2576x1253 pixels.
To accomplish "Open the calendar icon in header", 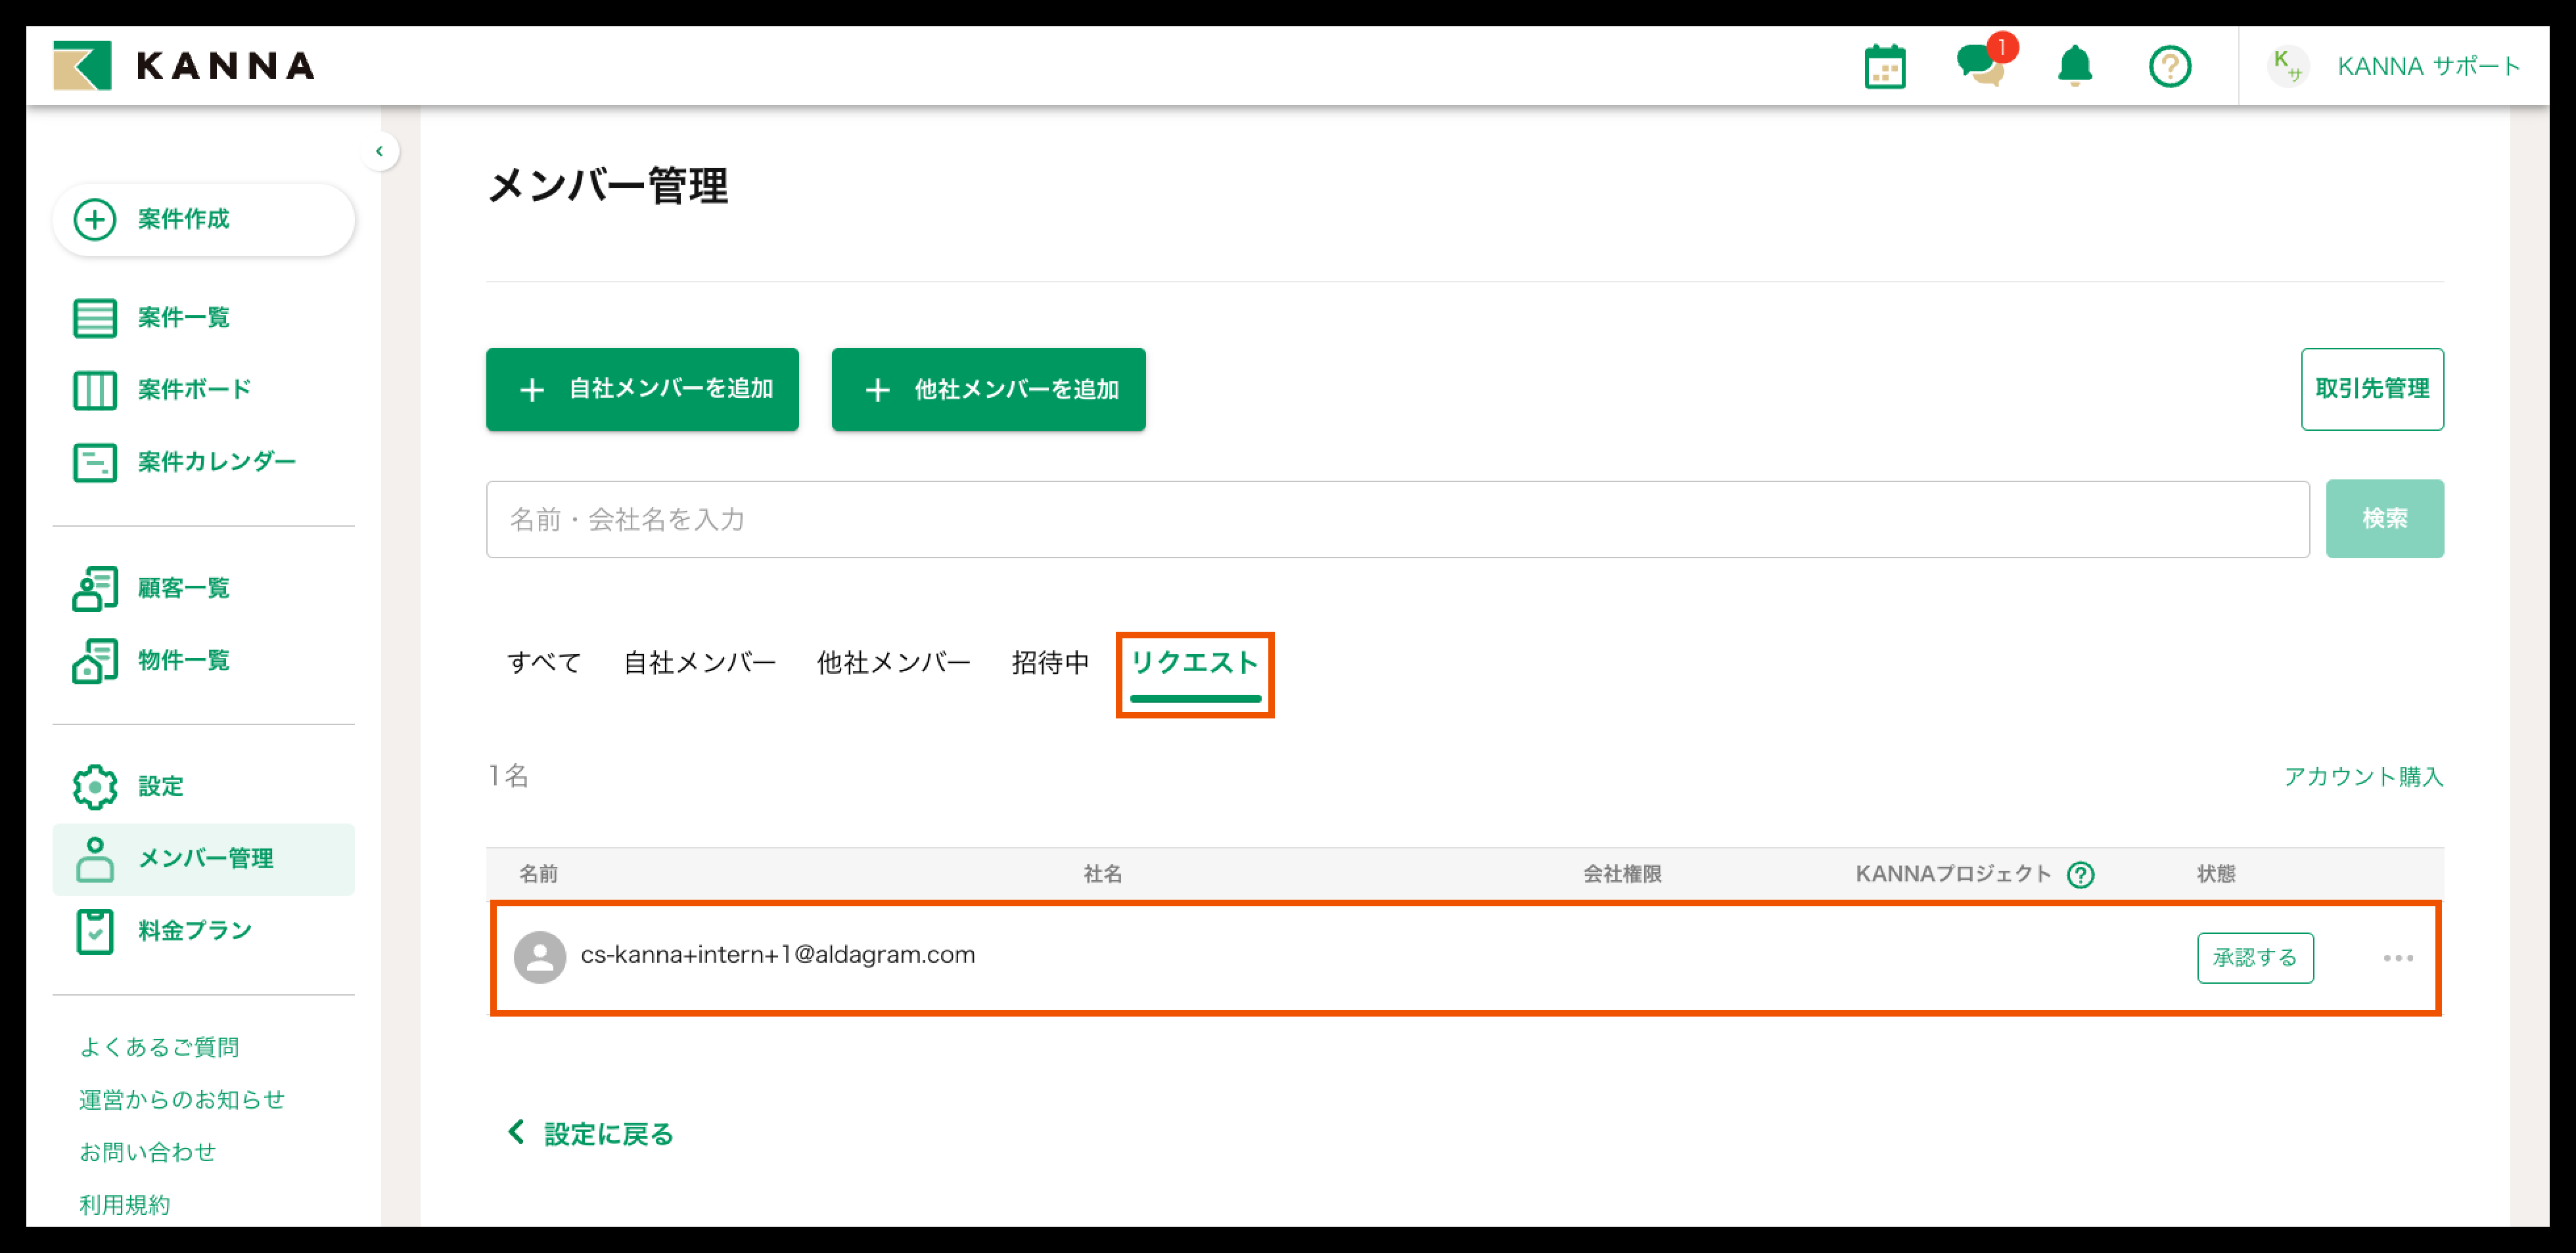I will tap(1885, 67).
